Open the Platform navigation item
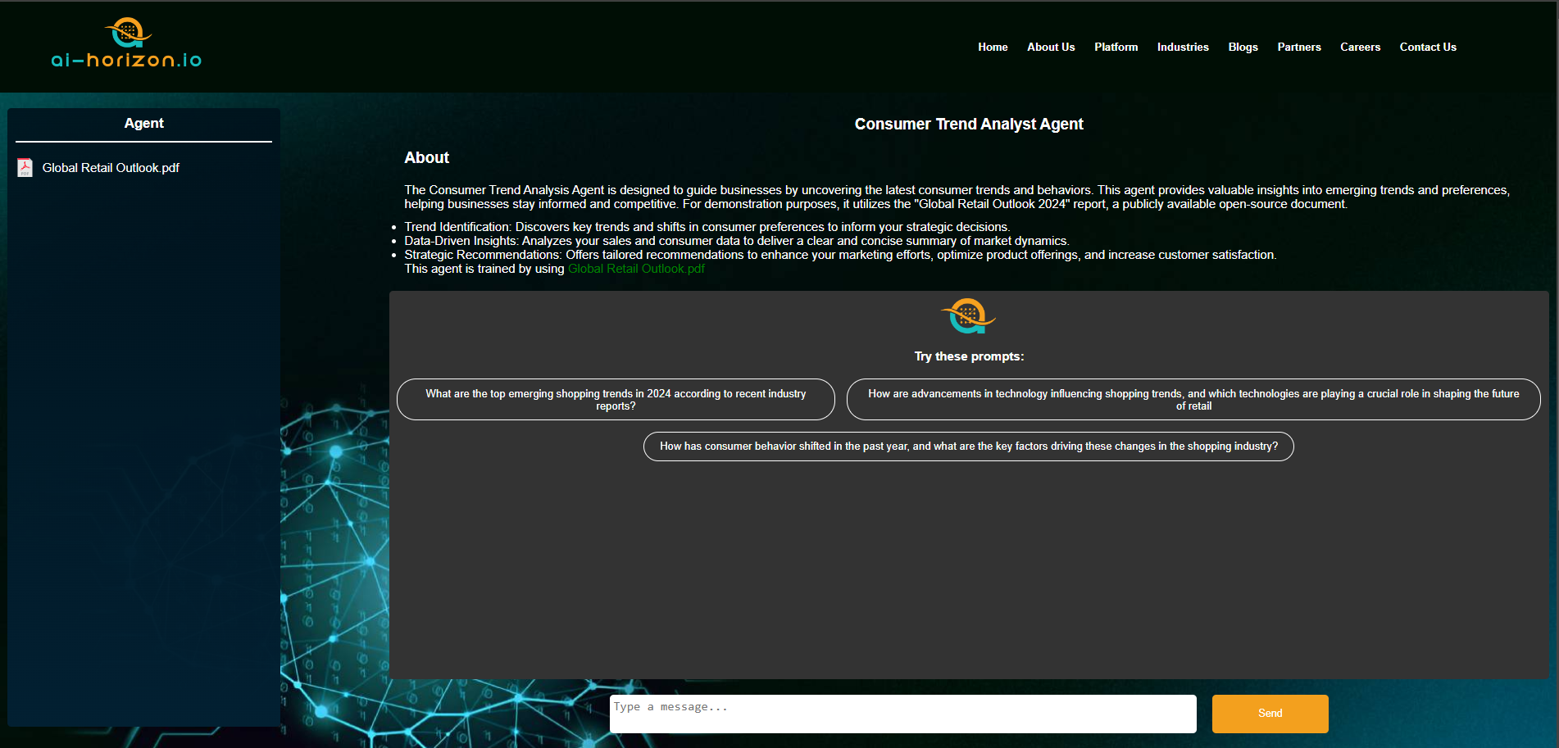Viewport: 1559px width, 748px height. (x=1116, y=48)
